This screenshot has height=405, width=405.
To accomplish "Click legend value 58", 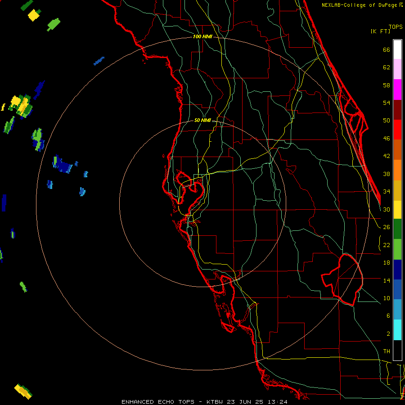I will 387,85.
